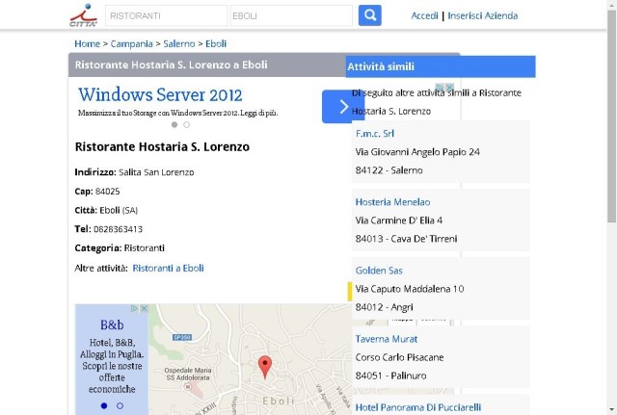Click in the RISTORANTI search field
Screen dimensions: 617x415
[x=167, y=15]
